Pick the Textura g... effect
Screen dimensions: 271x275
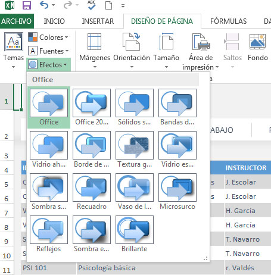click(x=135, y=149)
